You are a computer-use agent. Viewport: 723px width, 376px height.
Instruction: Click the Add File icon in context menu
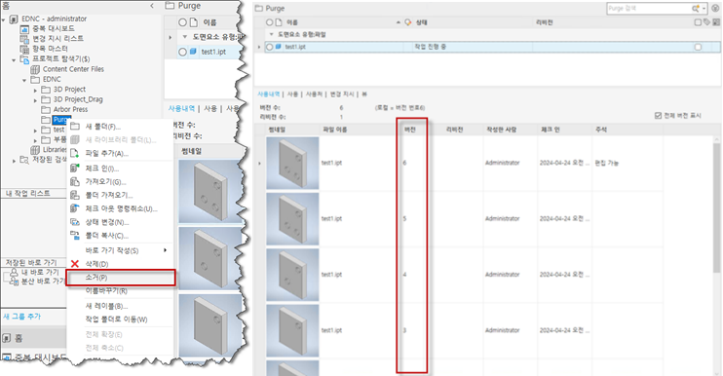(x=75, y=154)
